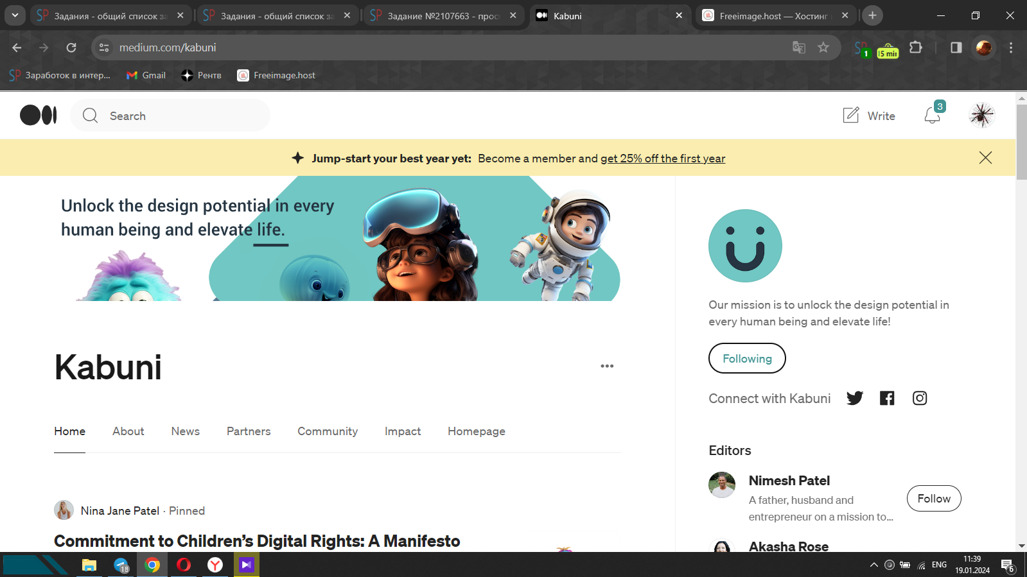
Task: Follow Nimesh Patel
Action: 934,499
